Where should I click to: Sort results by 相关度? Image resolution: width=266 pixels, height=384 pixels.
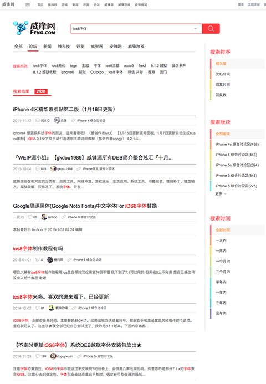(237, 64)
